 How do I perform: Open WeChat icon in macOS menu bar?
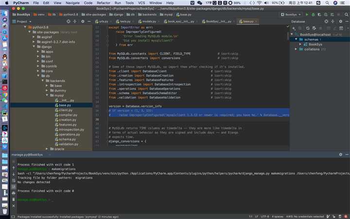(200, 3)
